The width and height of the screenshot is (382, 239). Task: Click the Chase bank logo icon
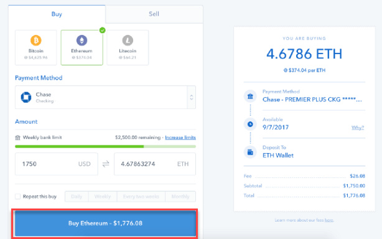point(26,97)
